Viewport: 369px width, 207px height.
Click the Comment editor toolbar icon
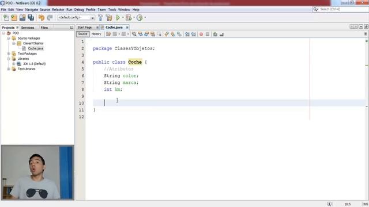pos(215,34)
